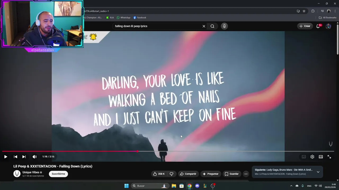Viewport: 339px width, 190px height.
Task: Open the Kick bookmark
Action: (110, 18)
